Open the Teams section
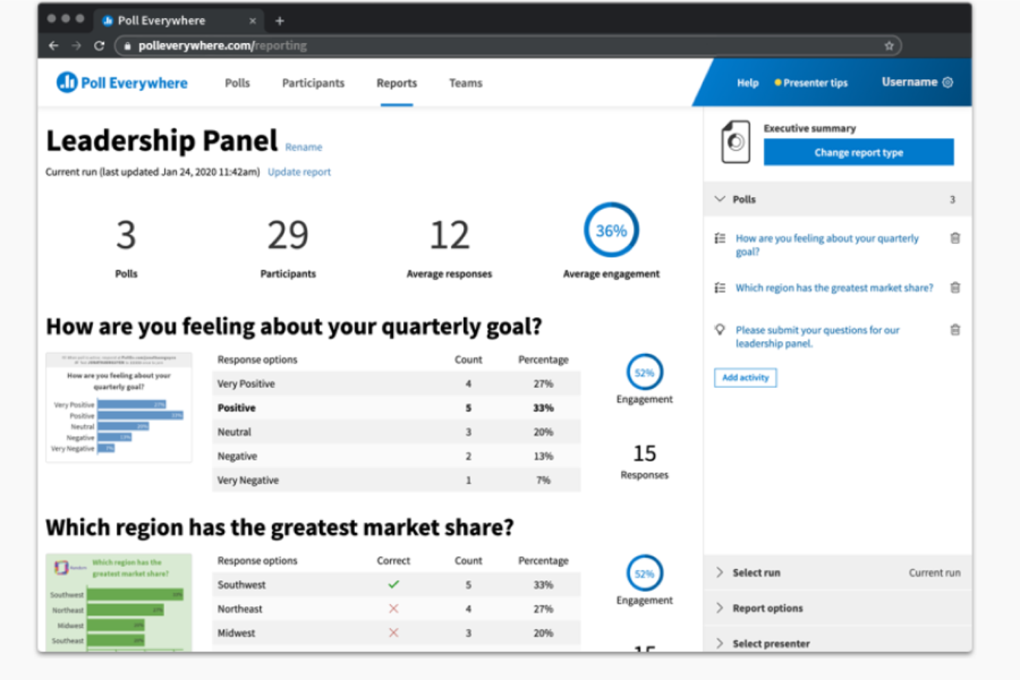Screen dimensions: 1020x680 (465, 83)
